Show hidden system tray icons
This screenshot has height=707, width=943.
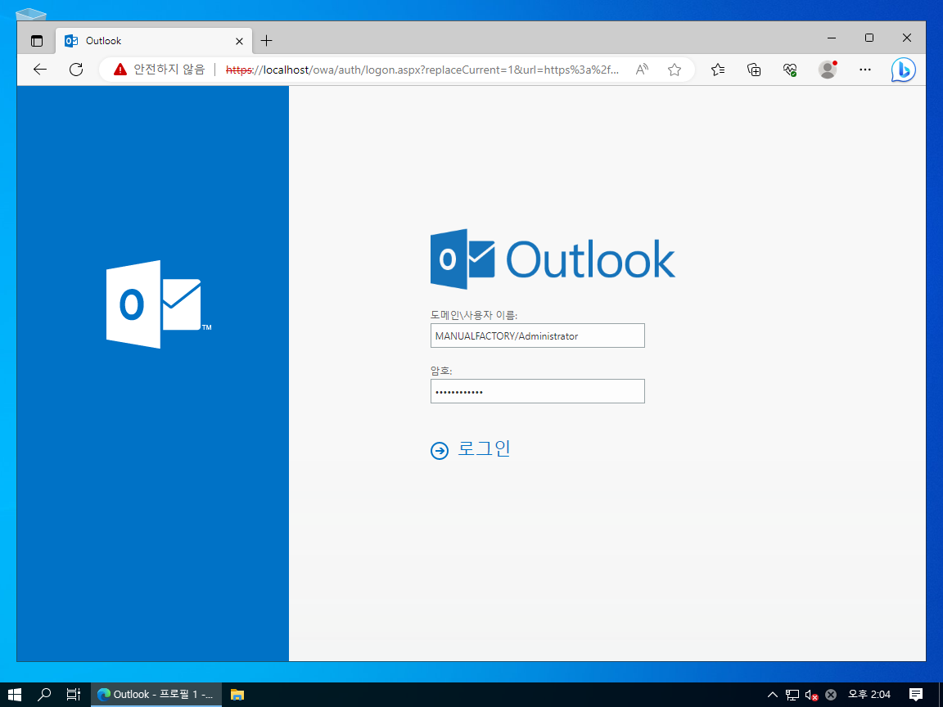click(773, 695)
